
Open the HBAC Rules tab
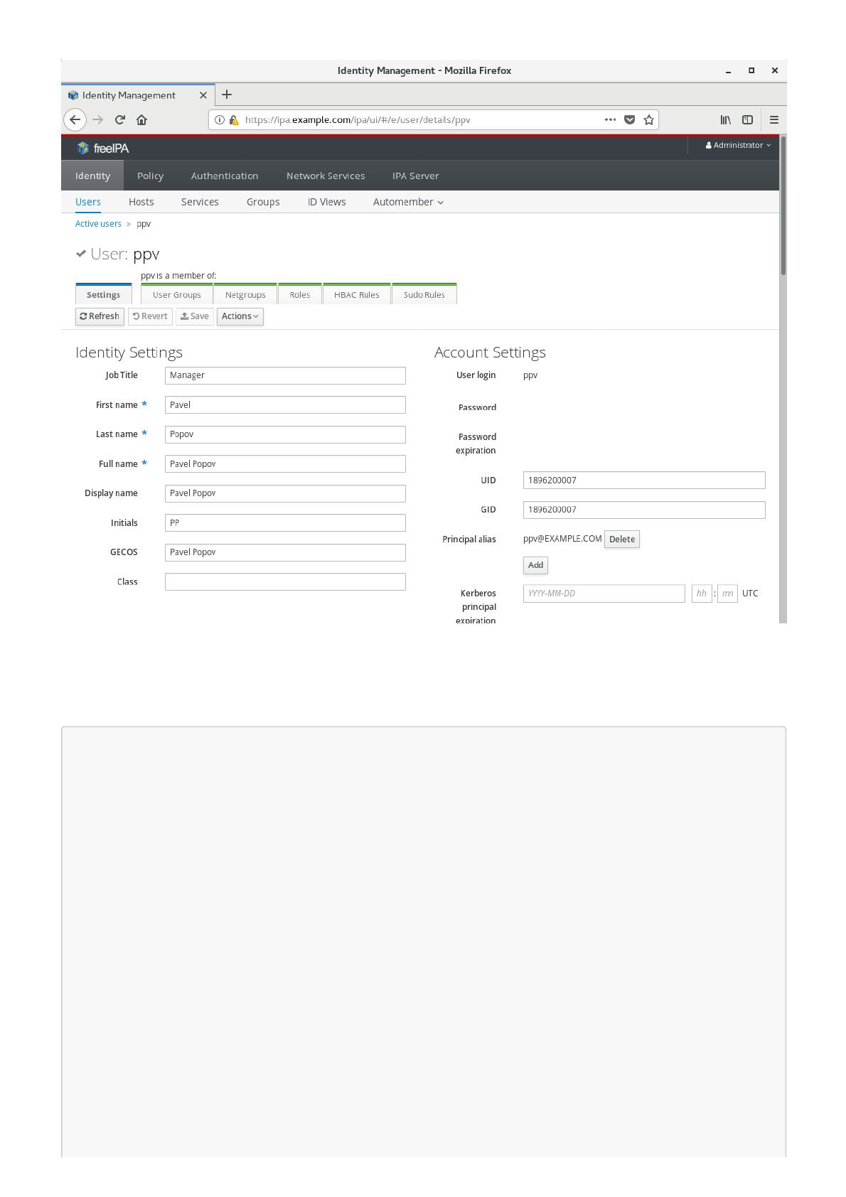tap(357, 294)
